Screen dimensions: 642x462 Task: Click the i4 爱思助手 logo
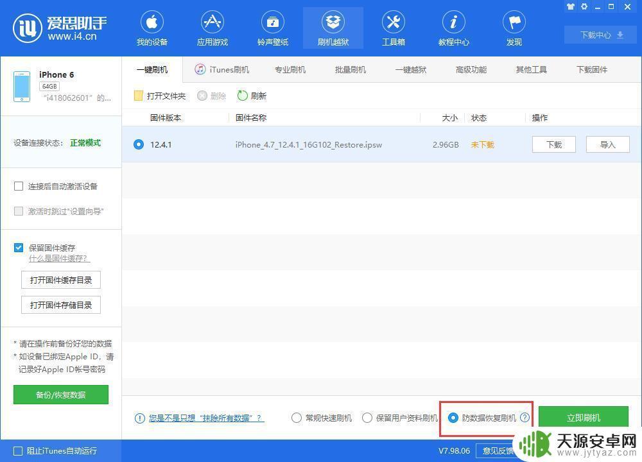[60, 28]
